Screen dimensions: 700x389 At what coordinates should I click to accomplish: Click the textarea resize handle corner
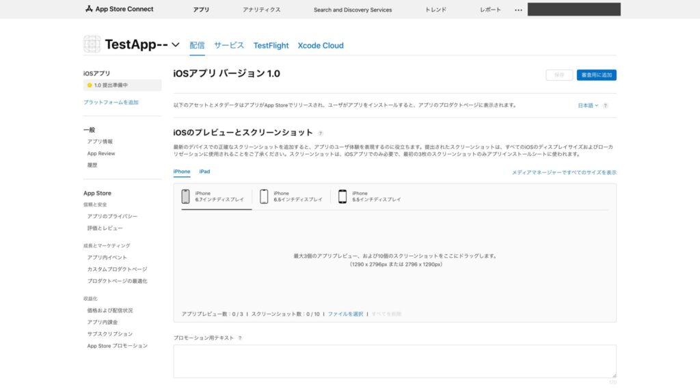tap(614, 375)
